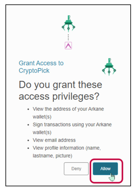
Task: Select the 'access privileges?' heading line
Action: pos(59,96)
